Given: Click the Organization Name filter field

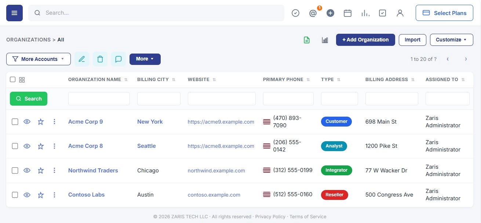Looking at the screenshot, I should [x=99, y=99].
